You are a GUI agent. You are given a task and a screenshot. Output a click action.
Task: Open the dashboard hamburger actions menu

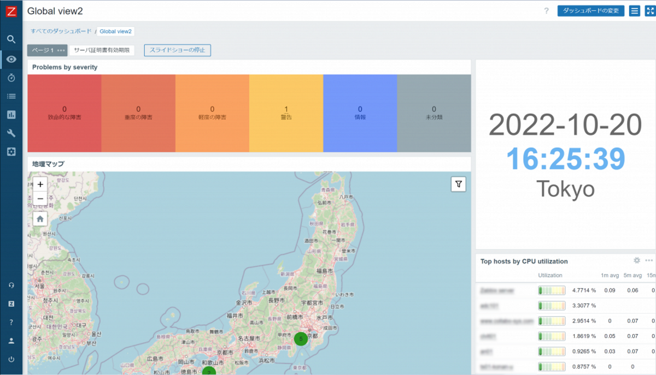coord(634,11)
